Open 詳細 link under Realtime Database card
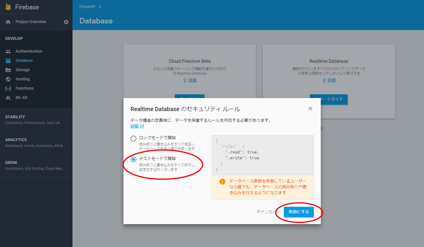 click(332, 80)
